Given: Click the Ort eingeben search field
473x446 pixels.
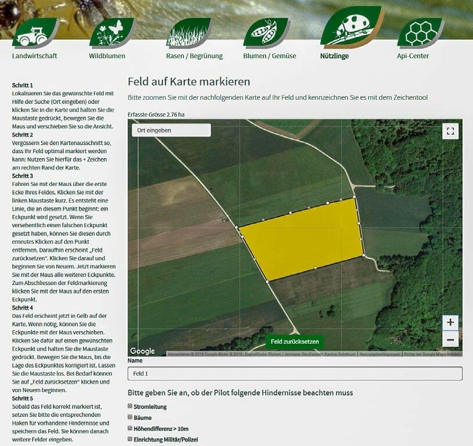Looking at the screenshot, I should coord(171,130).
